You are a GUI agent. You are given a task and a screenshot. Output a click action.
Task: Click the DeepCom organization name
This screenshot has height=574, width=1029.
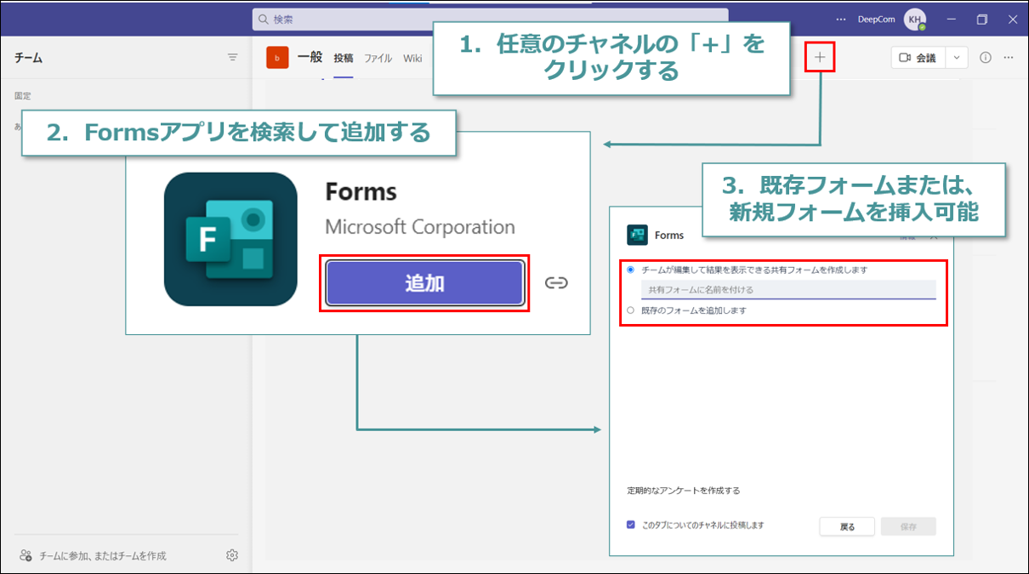tap(876, 20)
